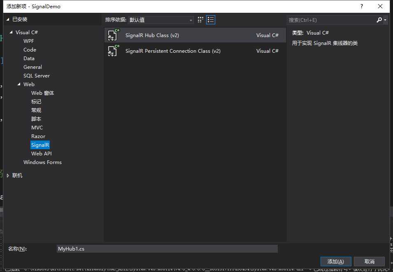The height and width of the screenshot is (272, 393).
Task: Collapse the Installed section triangle
Action: pos(8,19)
